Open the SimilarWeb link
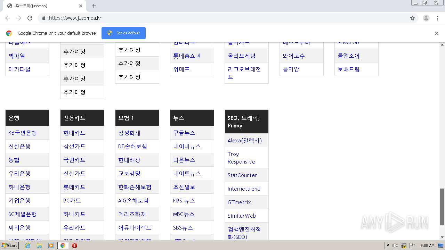This screenshot has width=445, height=250. click(242, 216)
